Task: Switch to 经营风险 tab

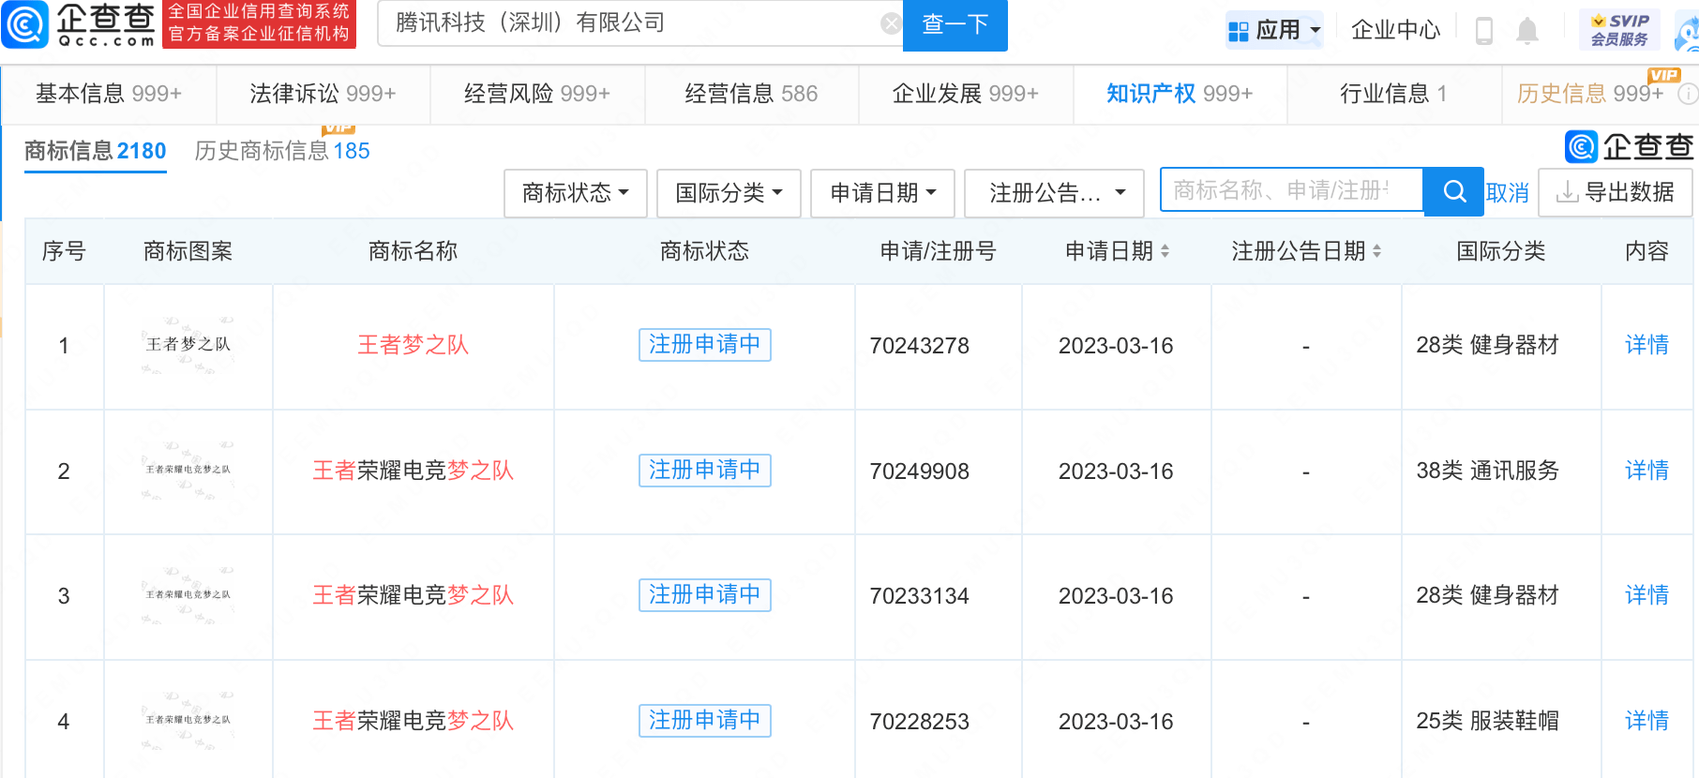Action: point(537,94)
